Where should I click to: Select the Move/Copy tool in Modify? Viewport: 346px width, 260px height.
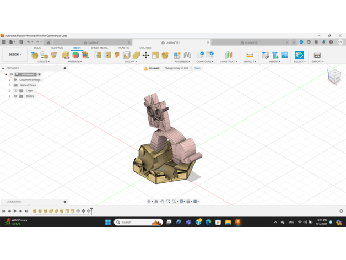[x=146, y=55]
